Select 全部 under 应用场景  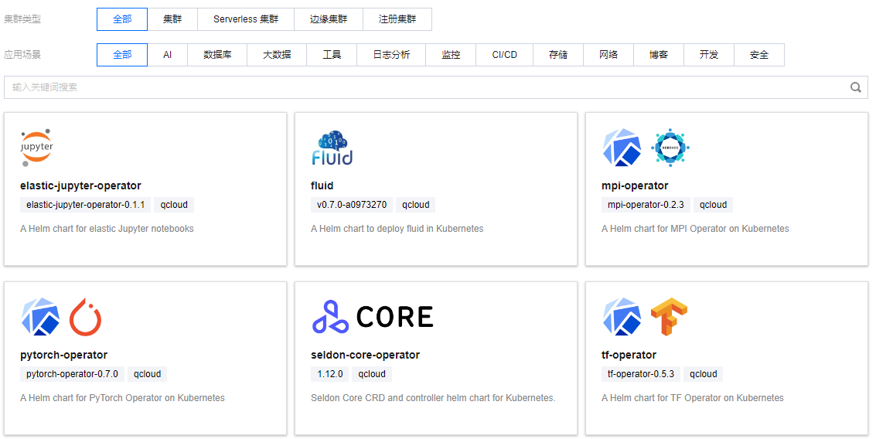tap(122, 55)
